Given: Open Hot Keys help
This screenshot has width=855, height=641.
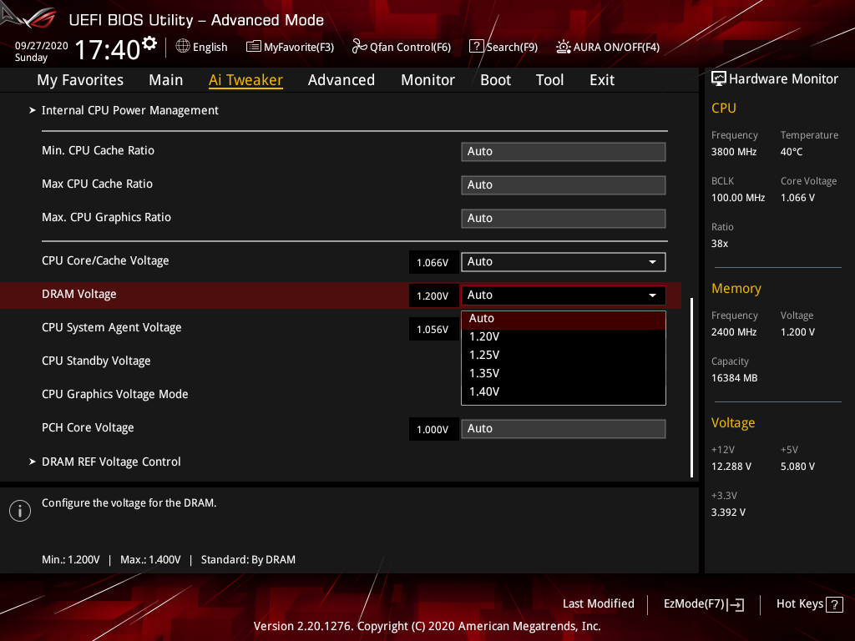Looking at the screenshot, I should pos(809,604).
